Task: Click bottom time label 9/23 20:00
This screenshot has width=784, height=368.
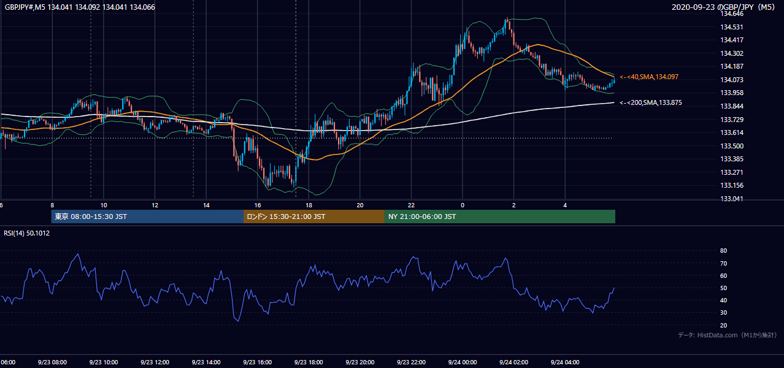Action: tap(360, 362)
